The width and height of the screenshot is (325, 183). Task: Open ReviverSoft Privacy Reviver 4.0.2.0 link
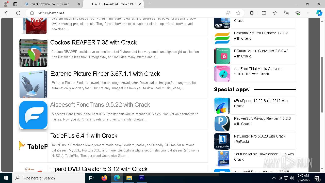[x=262, y=121]
